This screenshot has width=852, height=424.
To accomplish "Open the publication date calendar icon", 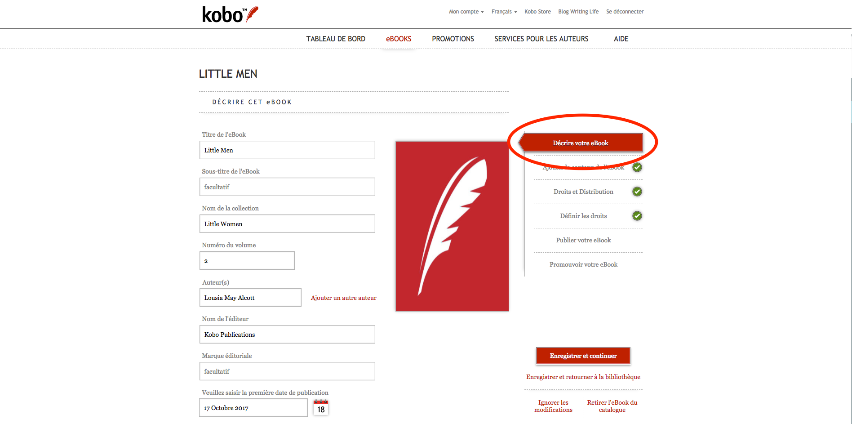I will click(x=321, y=407).
